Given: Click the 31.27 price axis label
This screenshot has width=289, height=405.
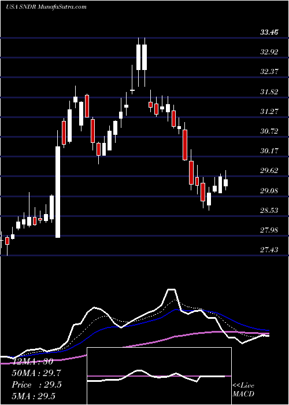Looking at the screenshot, I should 269,111.
